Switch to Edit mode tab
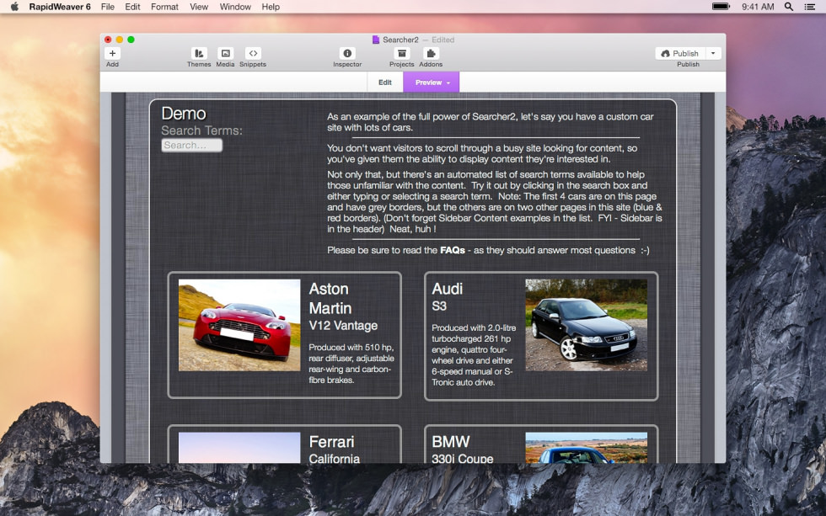This screenshot has width=826, height=516. coord(385,82)
